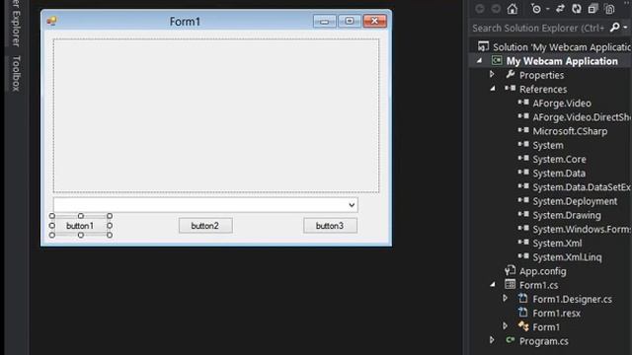Image resolution: width=632 pixels, height=355 pixels.
Task: Click the App.config file icon
Action: pos(510,270)
